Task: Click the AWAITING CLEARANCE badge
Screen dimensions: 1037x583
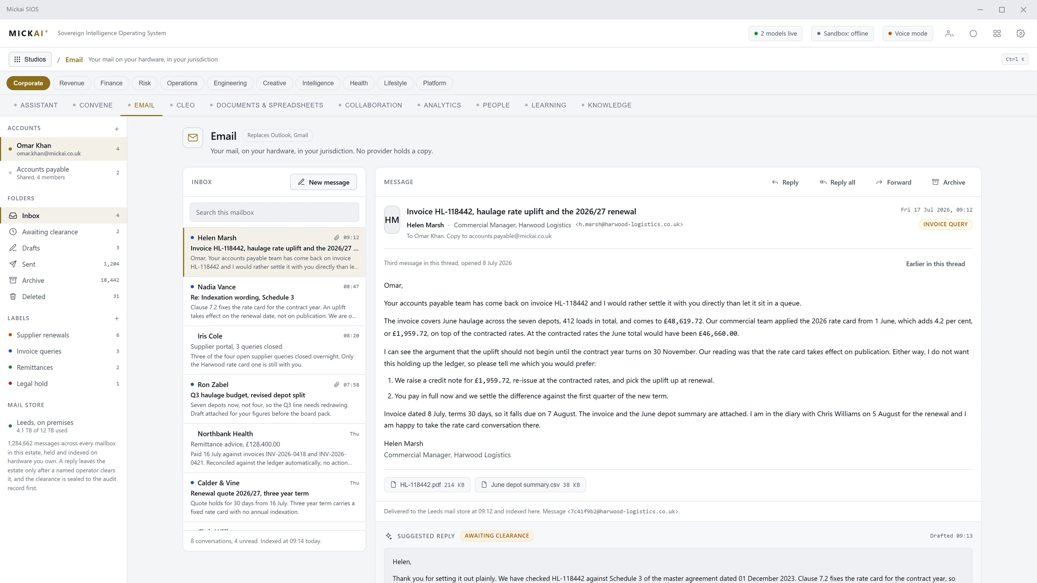Action: [497, 536]
